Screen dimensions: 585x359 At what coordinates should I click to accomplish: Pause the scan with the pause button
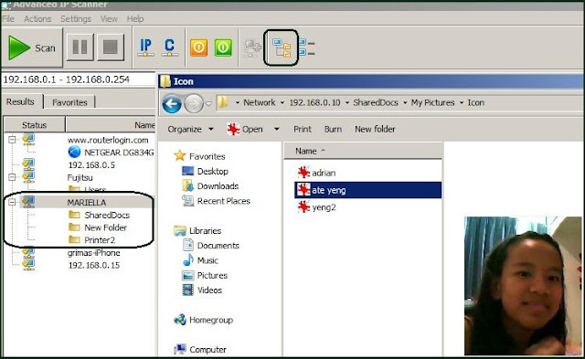pyautogui.click(x=80, y=48)
